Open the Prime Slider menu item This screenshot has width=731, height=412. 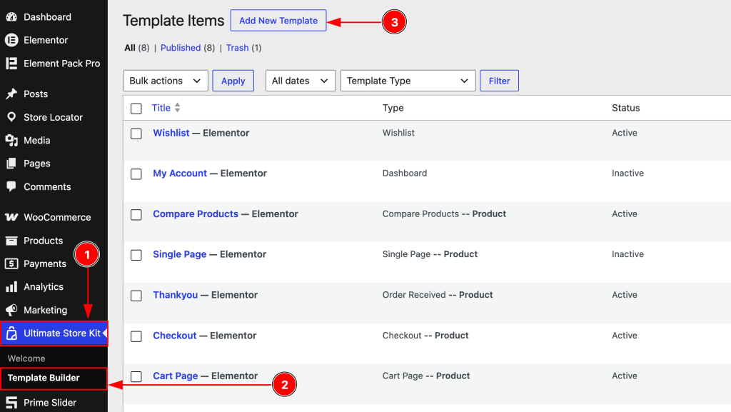pos(54,403)
